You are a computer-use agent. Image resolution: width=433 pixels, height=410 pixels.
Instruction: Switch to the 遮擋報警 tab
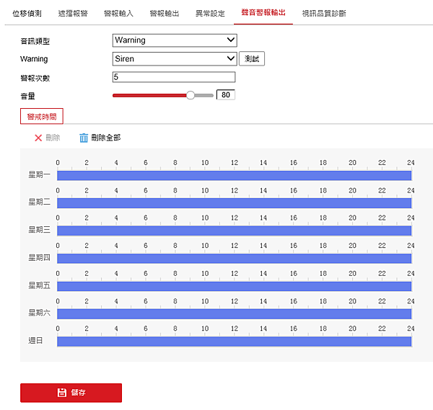tap(73, 13)
